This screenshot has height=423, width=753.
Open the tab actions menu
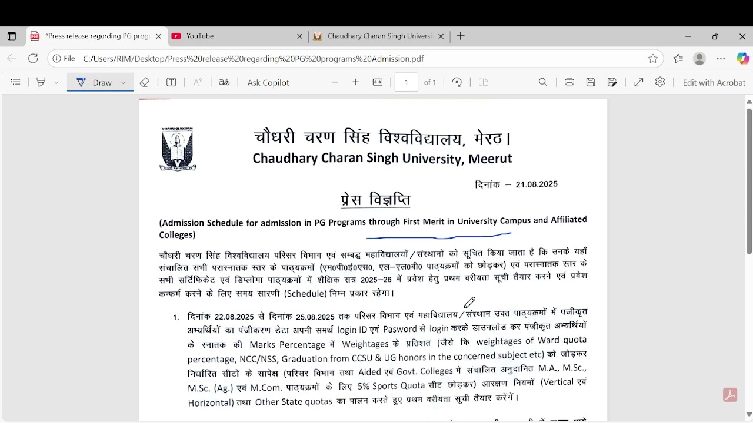click(12, 36)
